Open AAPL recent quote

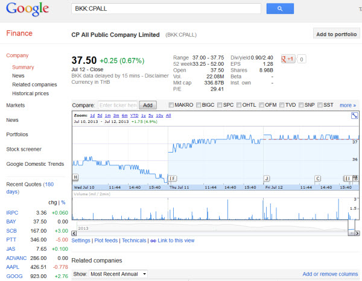click(x=13, y=267)
